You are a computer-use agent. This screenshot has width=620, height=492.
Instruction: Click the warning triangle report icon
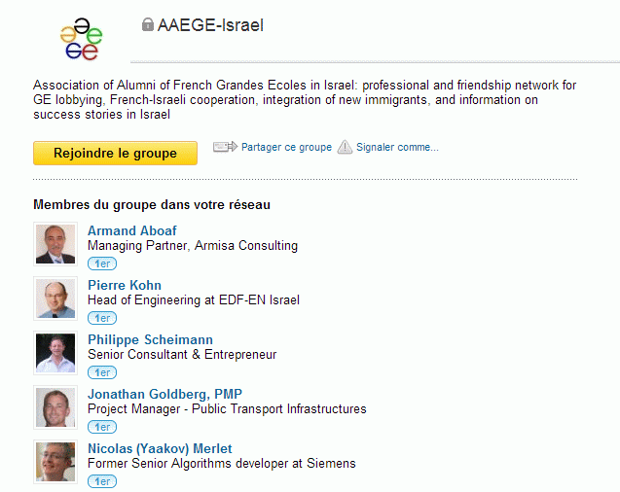click(345, 147)
